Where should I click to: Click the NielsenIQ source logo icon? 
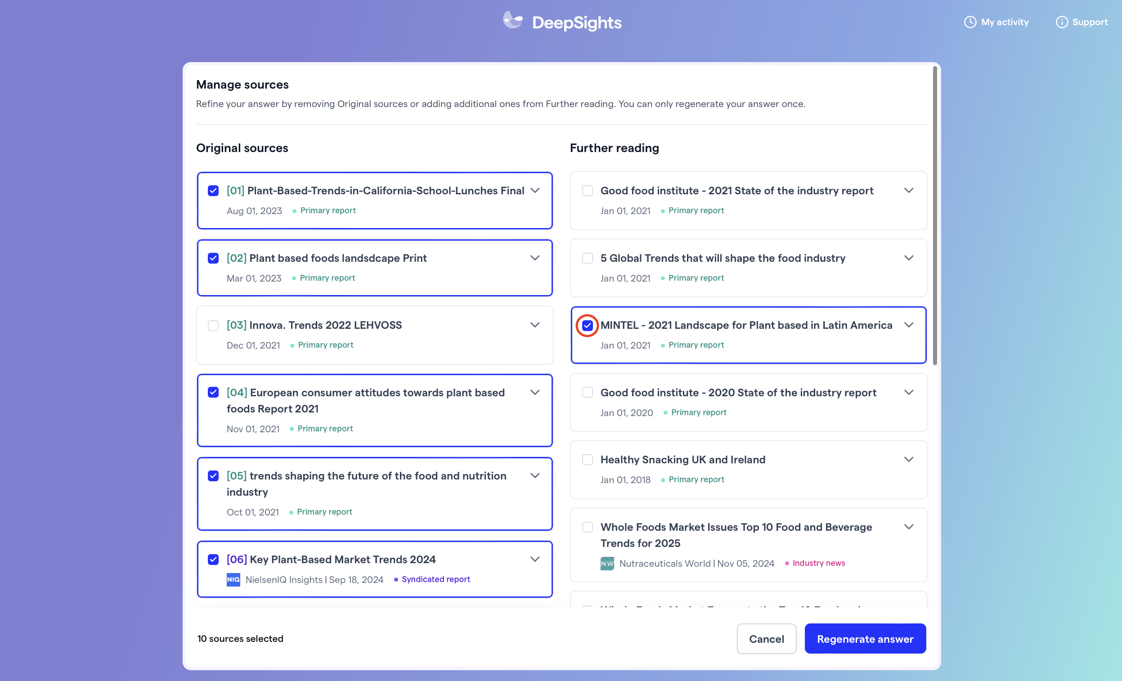point(233,579)
